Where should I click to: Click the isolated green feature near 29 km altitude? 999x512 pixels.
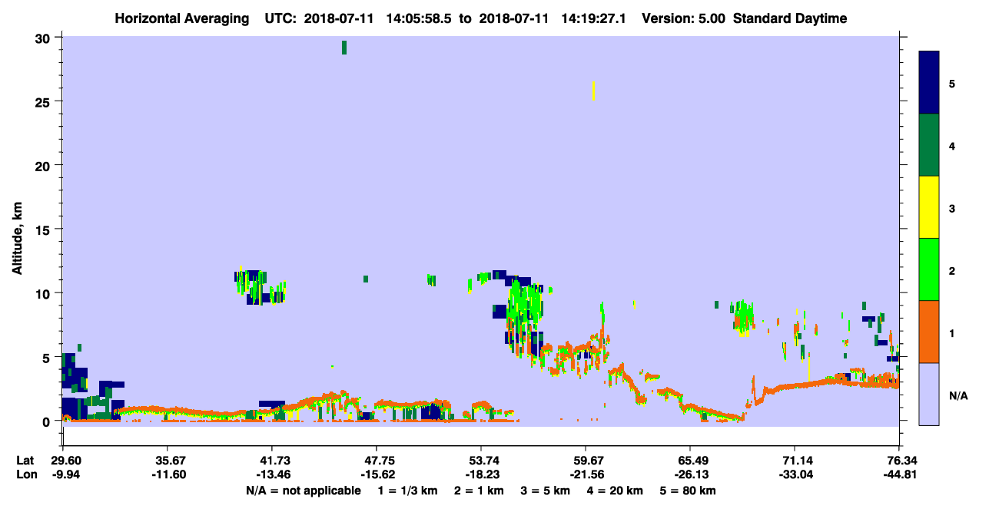pyautogui.click(x=344, y=48)
